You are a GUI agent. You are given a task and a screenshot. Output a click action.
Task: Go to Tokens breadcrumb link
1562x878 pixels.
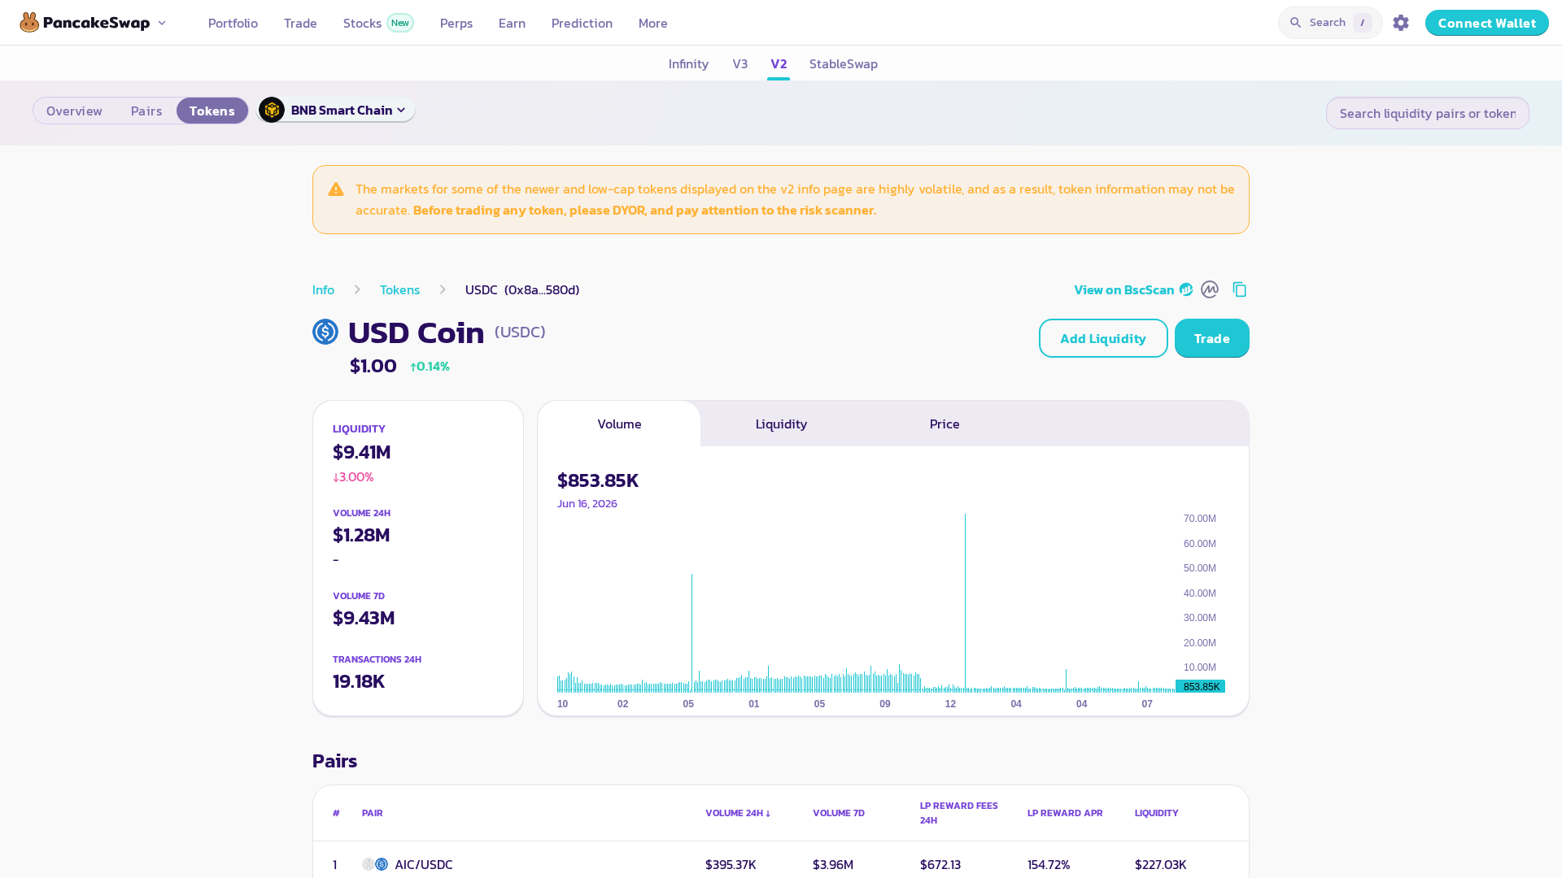coord(399,289)
